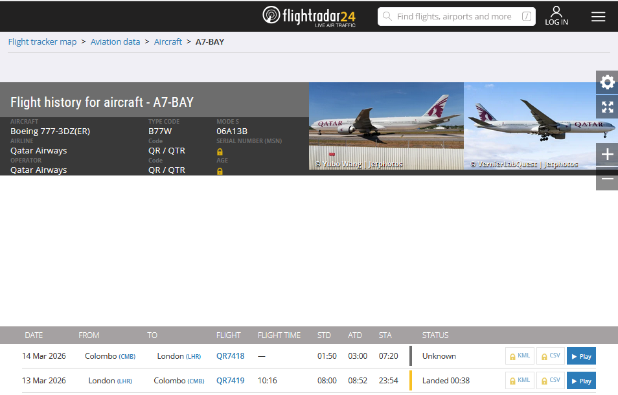Toggle fullscreen expand icon
This screenshot has height=395, width=618.
click(x=607, y=107)
